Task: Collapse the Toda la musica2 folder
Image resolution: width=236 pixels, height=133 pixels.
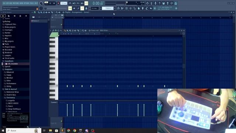Action: [x=11, y=89]
